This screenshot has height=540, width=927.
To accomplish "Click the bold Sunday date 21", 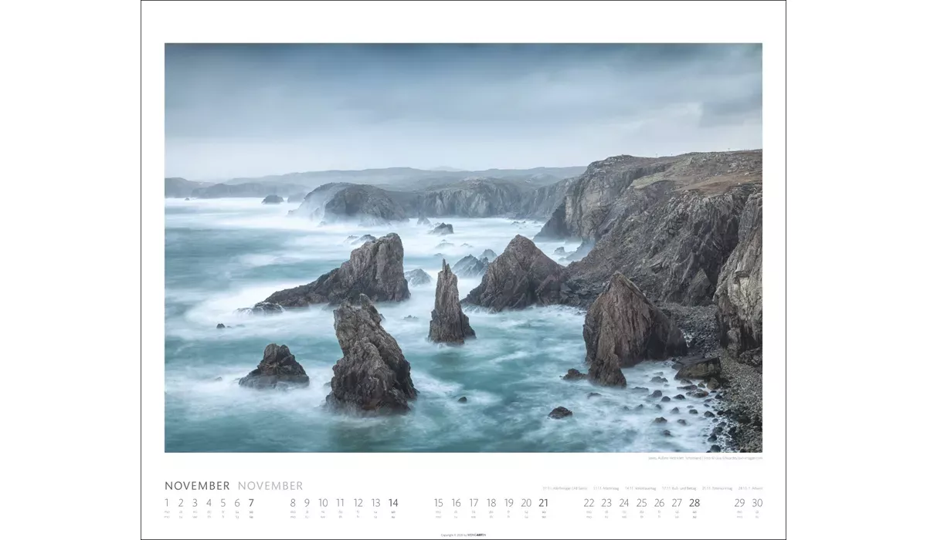I will pyautogui.click(x=544, y=503).
